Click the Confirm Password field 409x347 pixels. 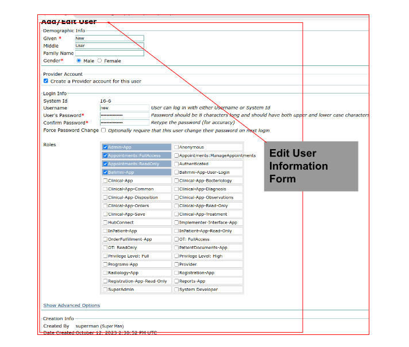pos(125,122)
